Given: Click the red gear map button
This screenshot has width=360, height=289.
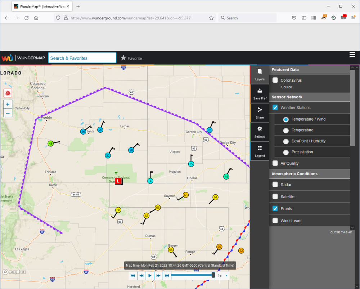Looking at the screenshot, I should point(8,93).
